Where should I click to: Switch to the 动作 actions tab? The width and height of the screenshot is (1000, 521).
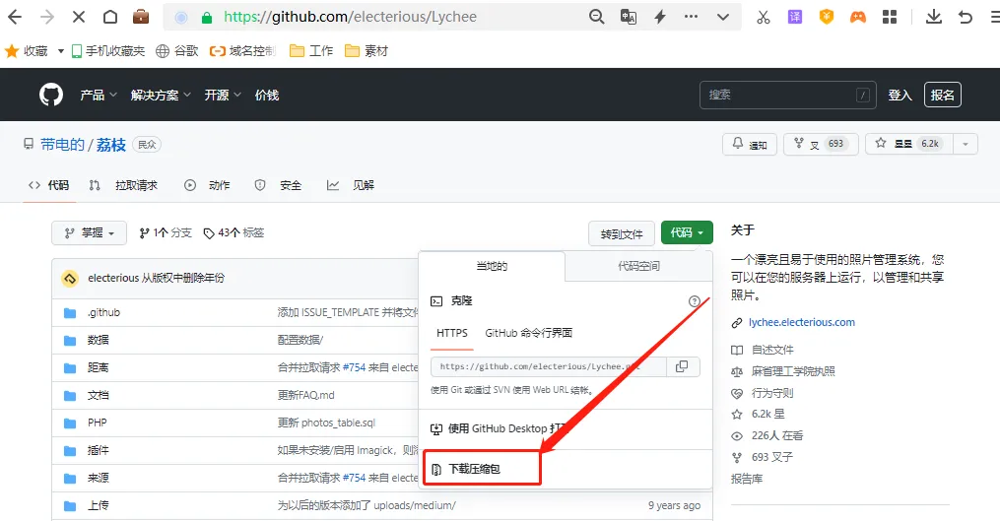207,185
